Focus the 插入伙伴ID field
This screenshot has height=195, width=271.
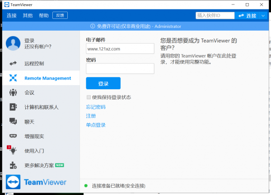coord(215,15)
